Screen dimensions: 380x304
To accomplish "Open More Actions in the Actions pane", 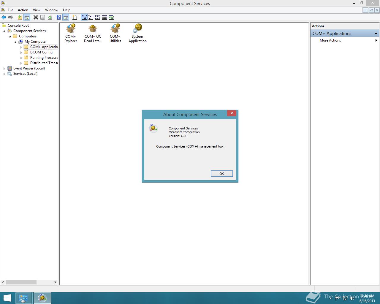I will (x=330, y=40).
